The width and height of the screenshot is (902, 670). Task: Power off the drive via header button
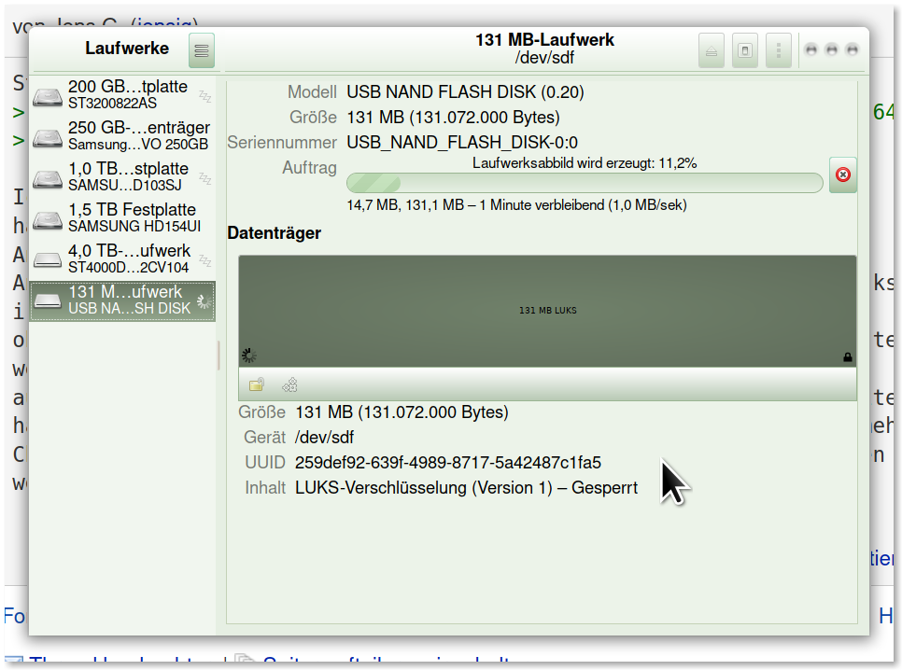pyautogui.click(x=745, y=50)
